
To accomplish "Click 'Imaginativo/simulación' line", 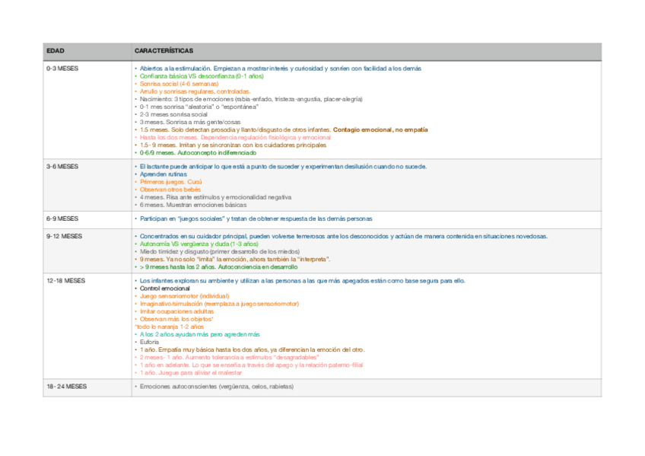I will coord(219,304).
